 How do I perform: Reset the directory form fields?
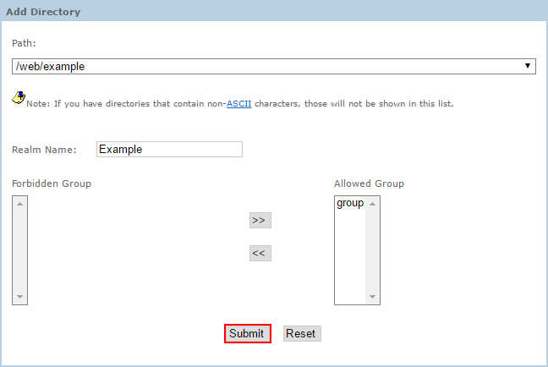point(301,333)
